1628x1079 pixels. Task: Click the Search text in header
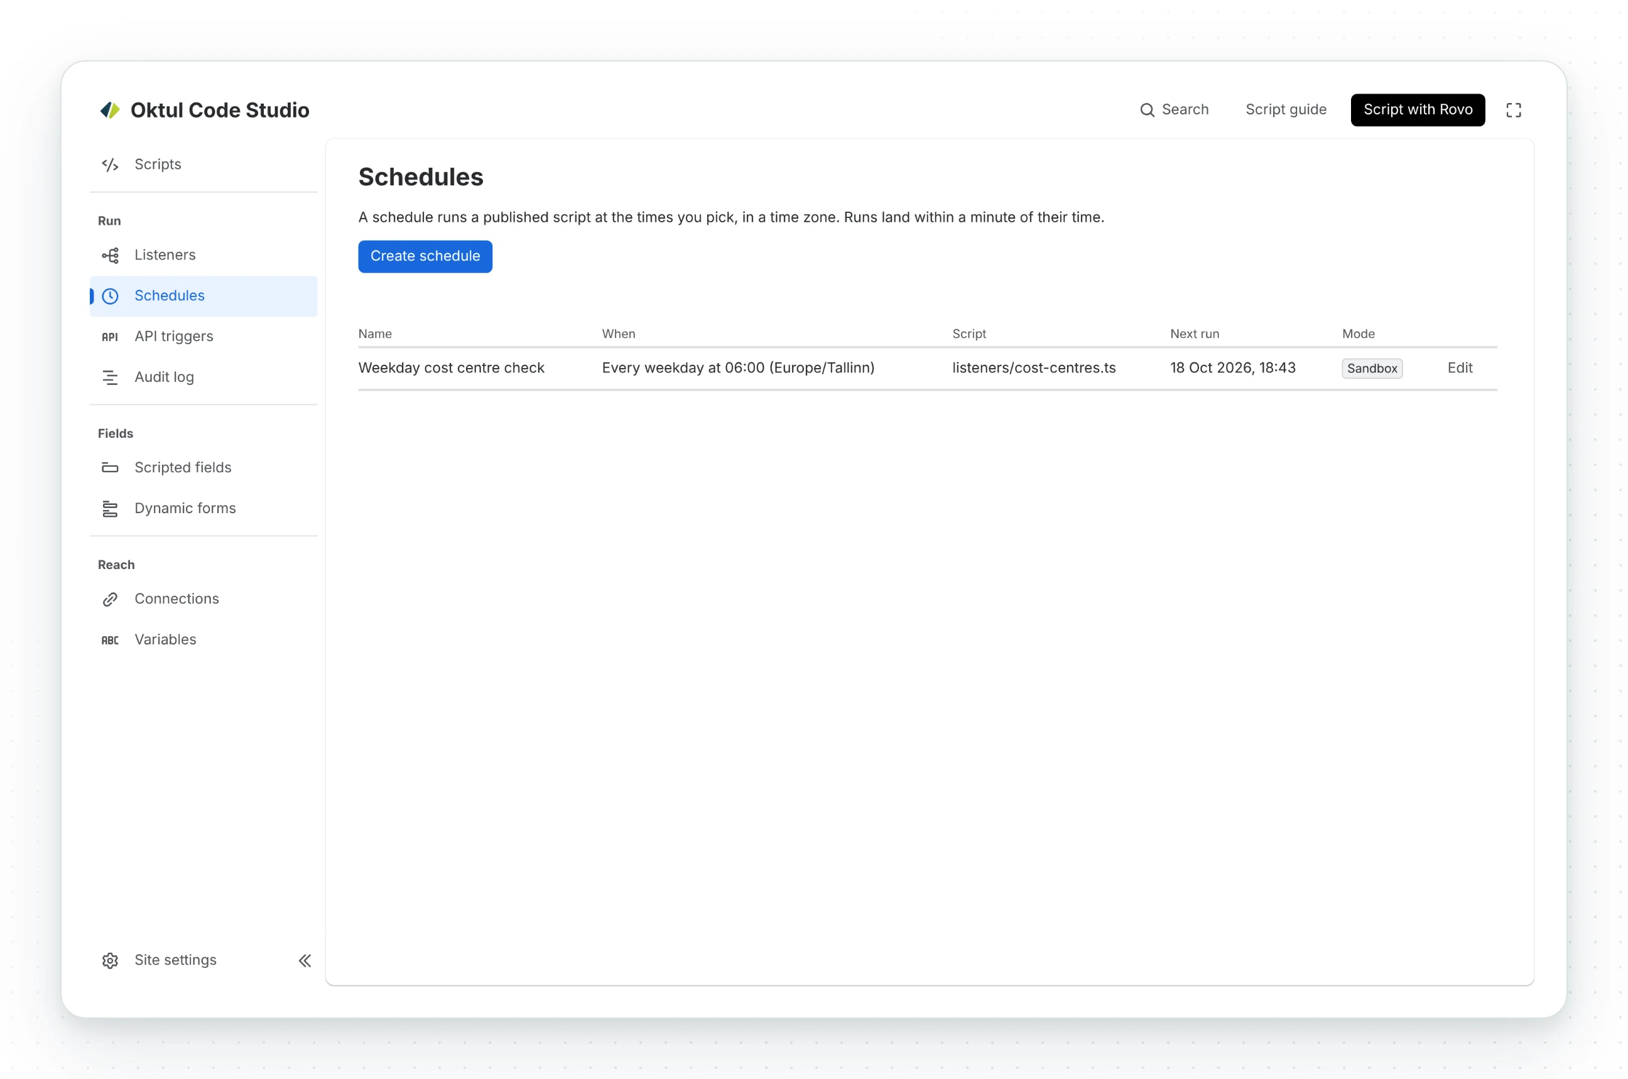[1185, 110]
